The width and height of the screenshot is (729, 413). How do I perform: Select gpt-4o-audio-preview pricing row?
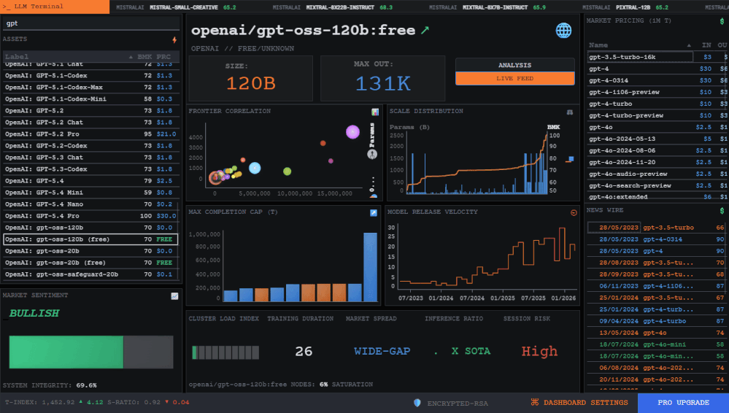pyautogui.click(x=658, y=174)
